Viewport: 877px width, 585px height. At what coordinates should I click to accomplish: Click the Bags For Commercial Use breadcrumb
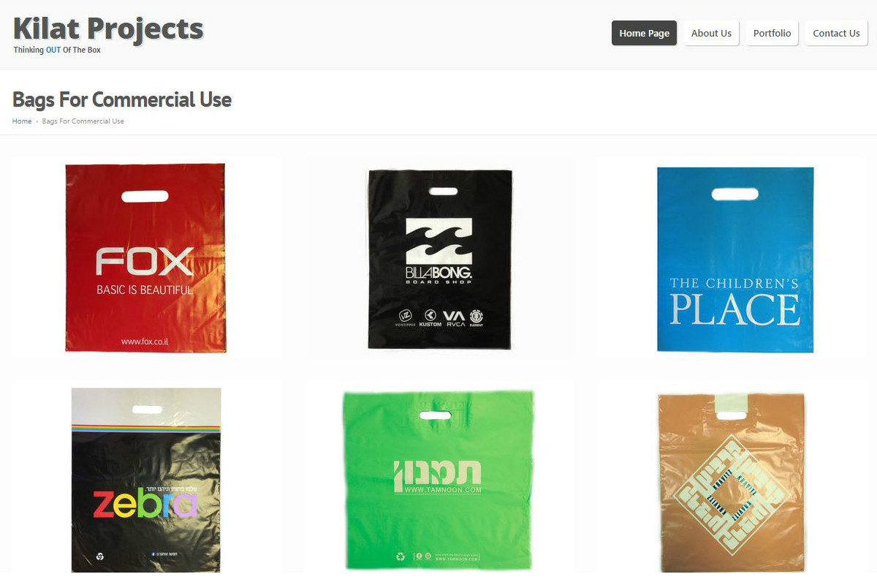(83, 121)
